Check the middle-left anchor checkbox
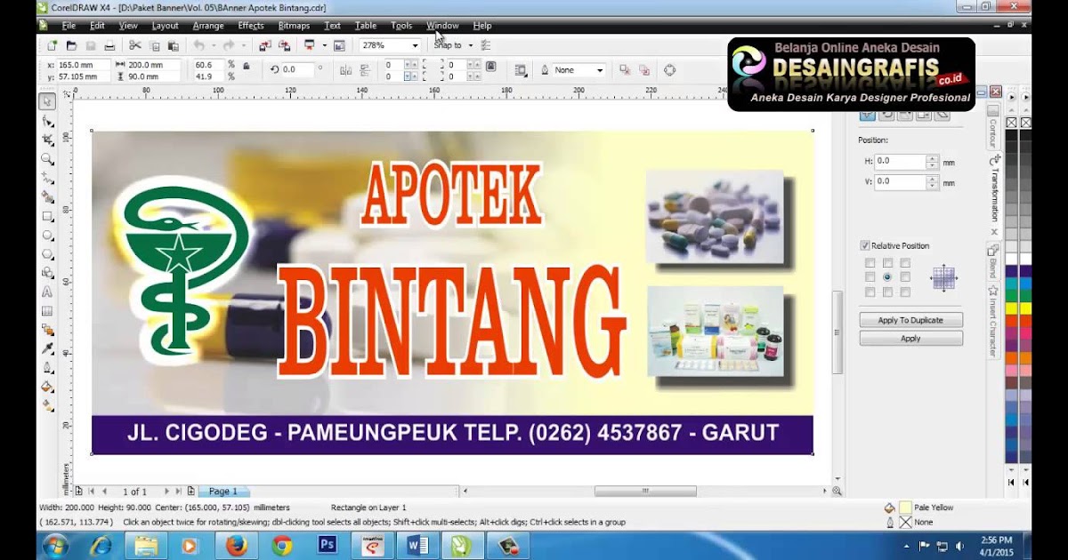Image resolution: width=1068 pixels, height=560 pixels. [x=870, y=277]
